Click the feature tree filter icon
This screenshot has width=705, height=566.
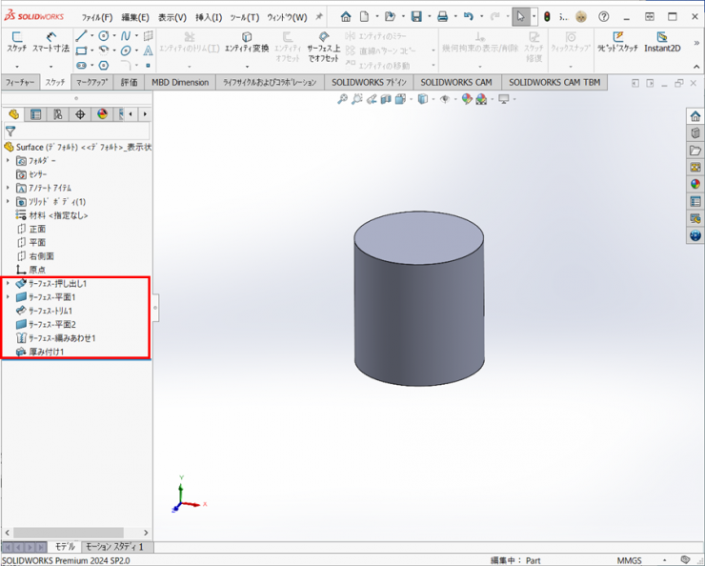(x=10, y=131)
